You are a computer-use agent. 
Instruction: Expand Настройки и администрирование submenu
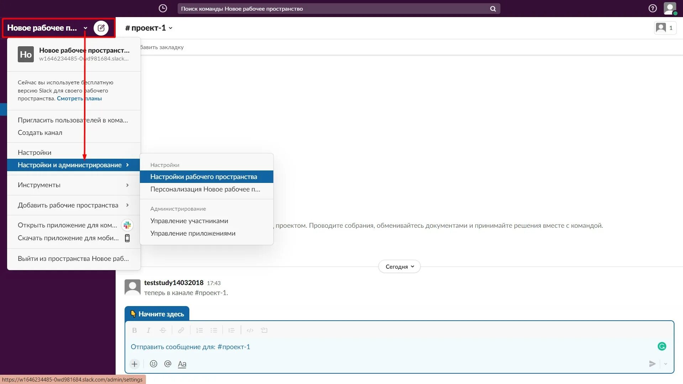pos(74,165)
